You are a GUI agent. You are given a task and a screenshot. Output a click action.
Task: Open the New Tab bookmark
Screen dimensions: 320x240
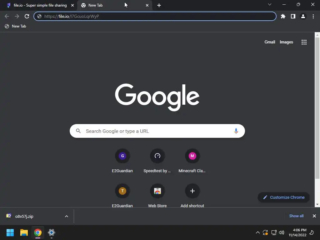(16, 26)
